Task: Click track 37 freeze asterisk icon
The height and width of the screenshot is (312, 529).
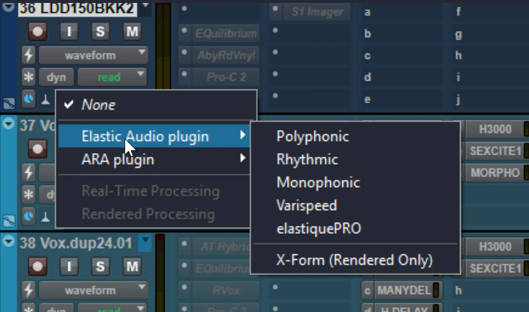Action: [28, 194]
